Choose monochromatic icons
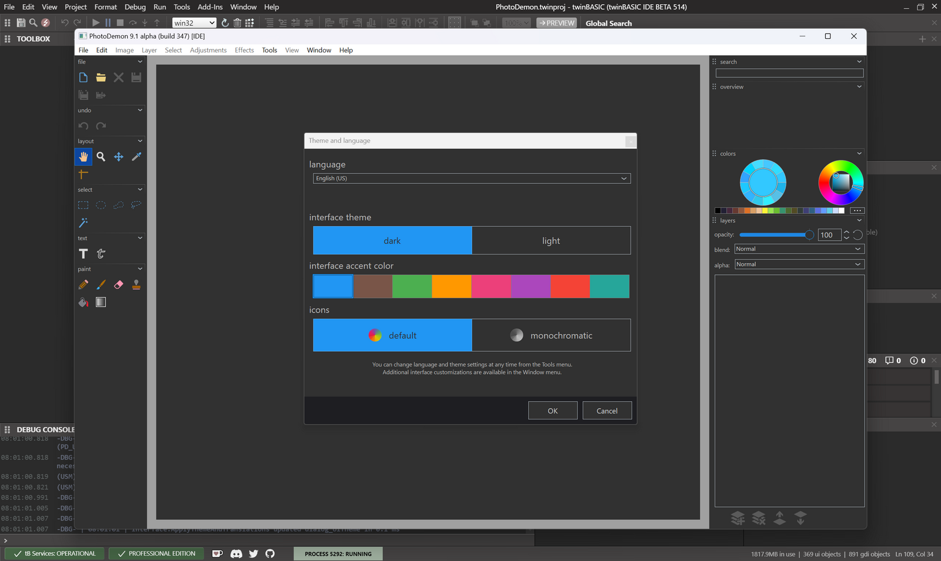 click(550, 335)
